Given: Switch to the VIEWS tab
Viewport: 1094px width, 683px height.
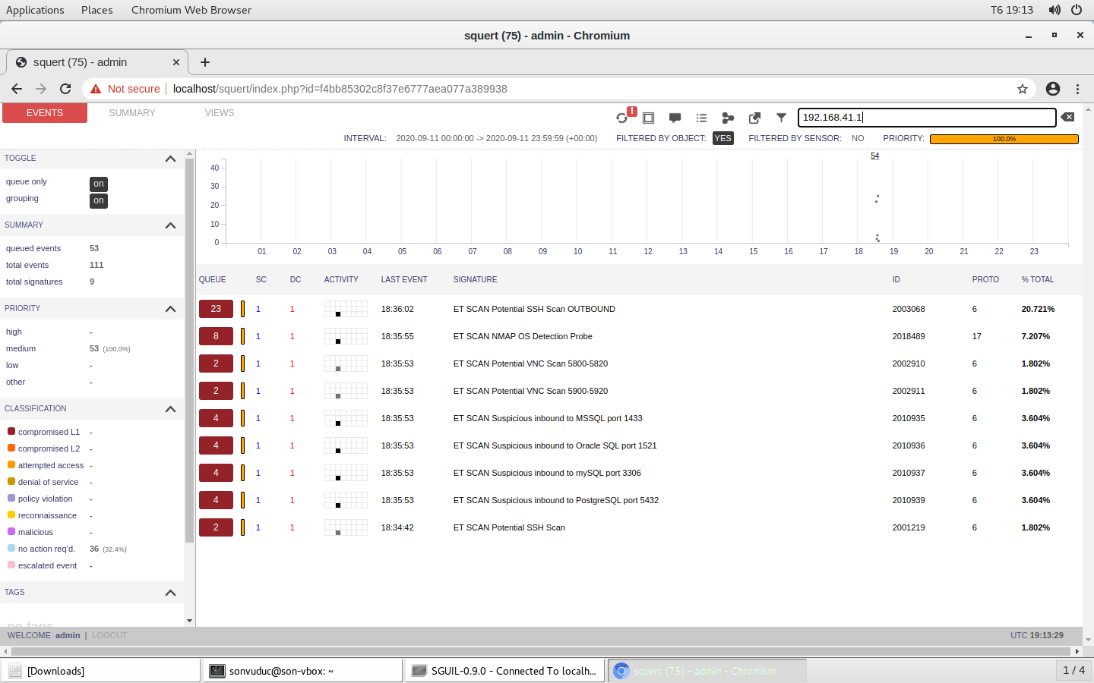Looking at the screenshot, I should click(x=220, y=112).
